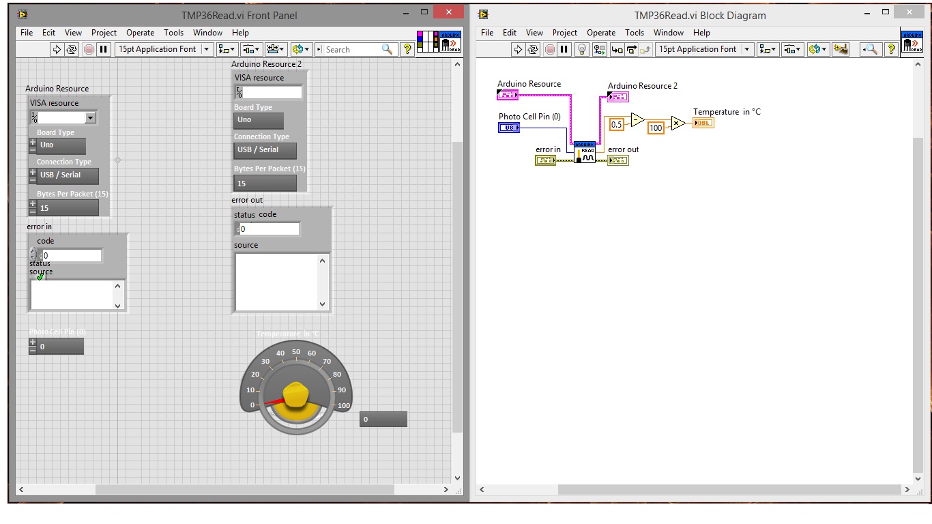Click Photo Cell Pin value field
Viewport: 932px width, 524px height.
[x=60, y=347]
